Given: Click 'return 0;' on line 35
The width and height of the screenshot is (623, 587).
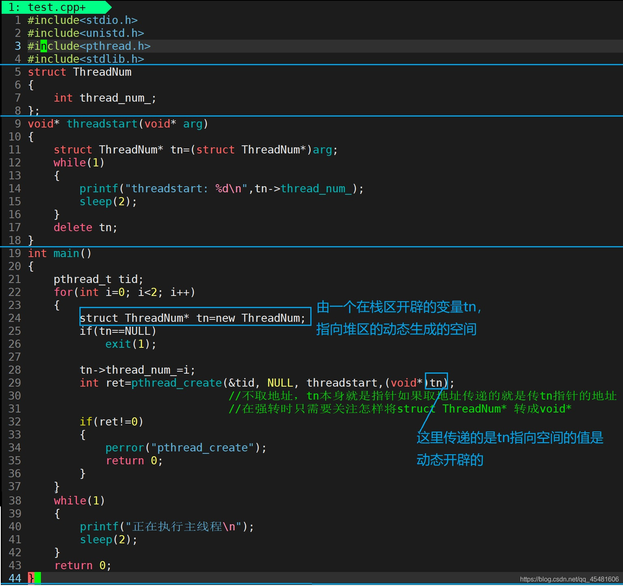Looking at the screenshot, I should click(134, 461).
